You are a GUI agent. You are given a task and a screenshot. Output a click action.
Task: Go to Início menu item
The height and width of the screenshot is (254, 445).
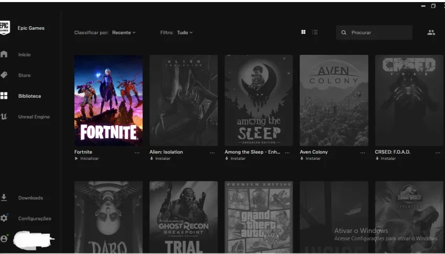[25, 54]
